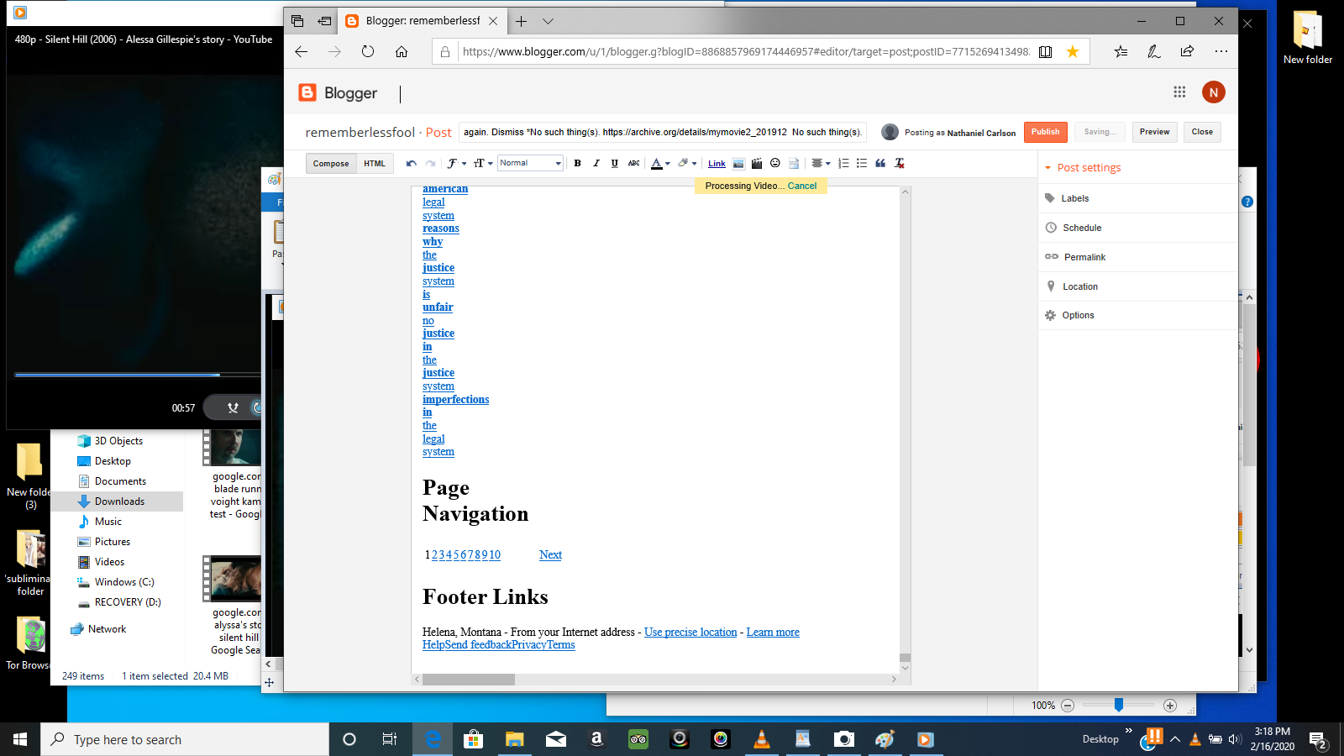Toggle the favorites star in the address bar

pos(1073,51)
